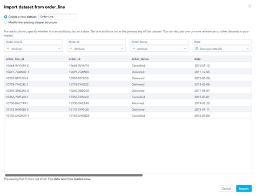Edit the Order Line Id column name field

pyautogui.click(x=33, y=42)
